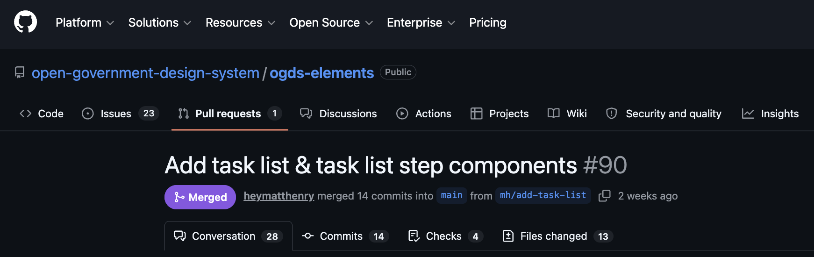Click the Wiki book icon
The width and height of the screenshot is (814, 257).
tap(554, 114)
